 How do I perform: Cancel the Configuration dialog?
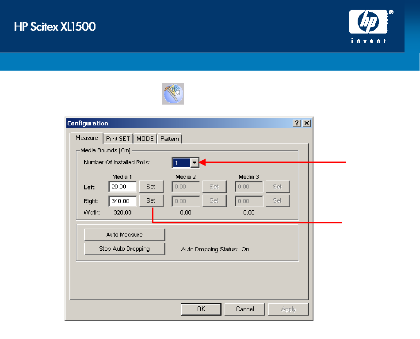tap(245, 309)
